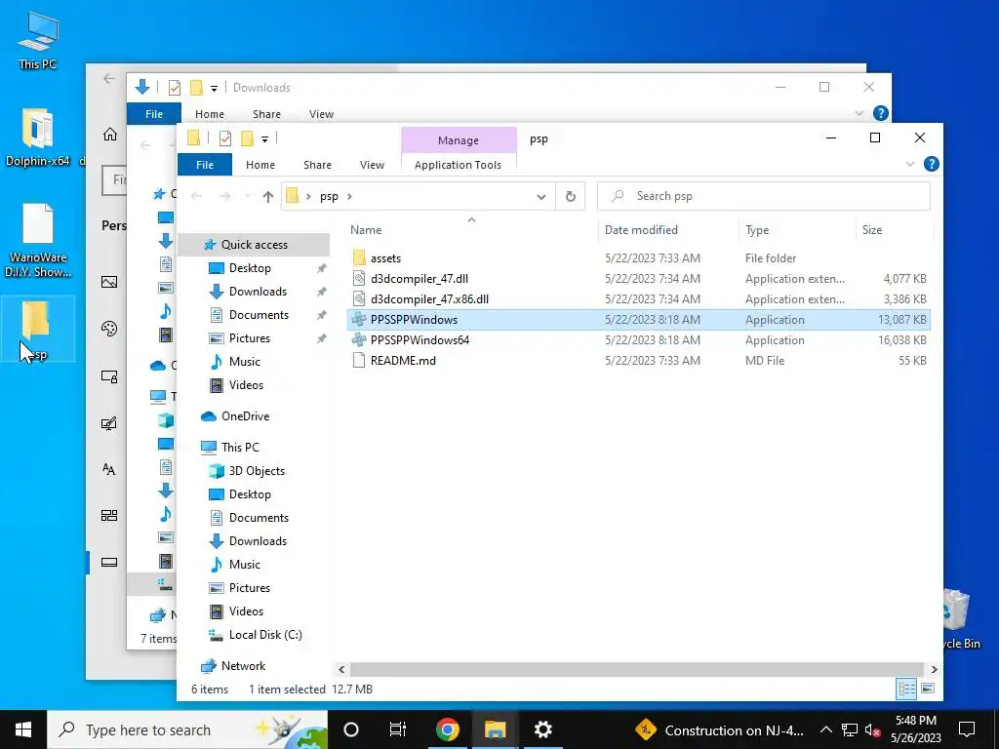Select the This PC desktop icon
The height and width of the screenshot is (749, 999).
pyautogui.click(x=38, y=41)
